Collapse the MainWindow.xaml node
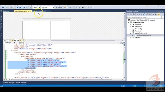Viewport: 165px width, 92px height. click(x=130, y=33)
